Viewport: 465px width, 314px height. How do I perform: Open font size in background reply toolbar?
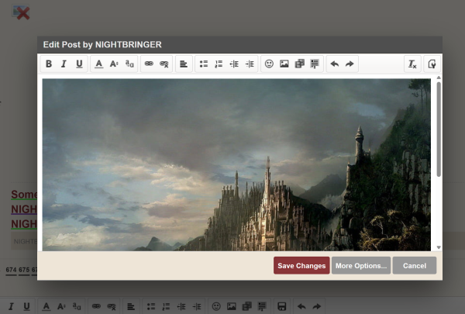point(61,306)
